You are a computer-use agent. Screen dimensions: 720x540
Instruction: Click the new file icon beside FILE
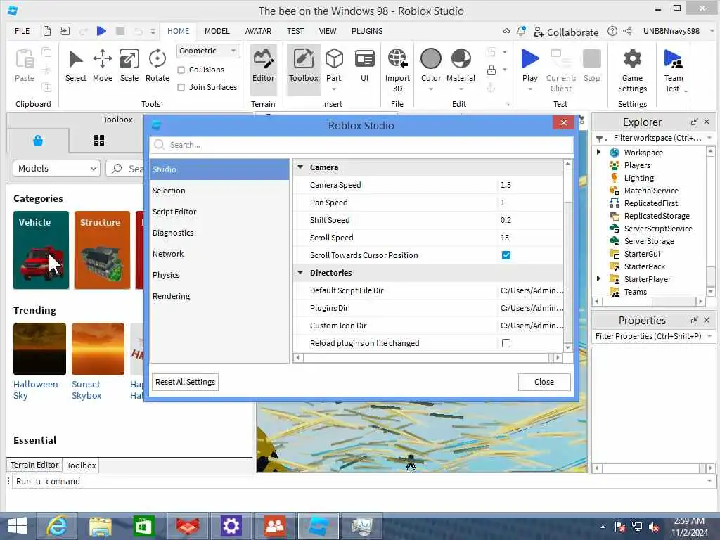pos(47,31)
